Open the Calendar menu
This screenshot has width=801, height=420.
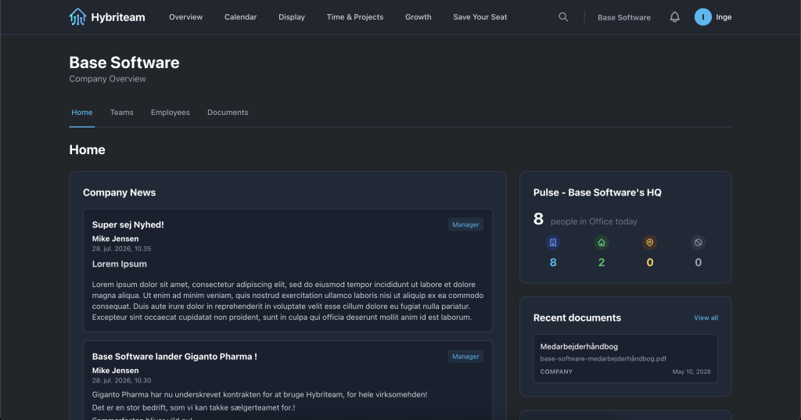pyautogui.click(x=241, y=17)
